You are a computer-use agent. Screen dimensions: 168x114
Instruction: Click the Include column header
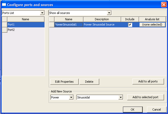pos(130,19)
